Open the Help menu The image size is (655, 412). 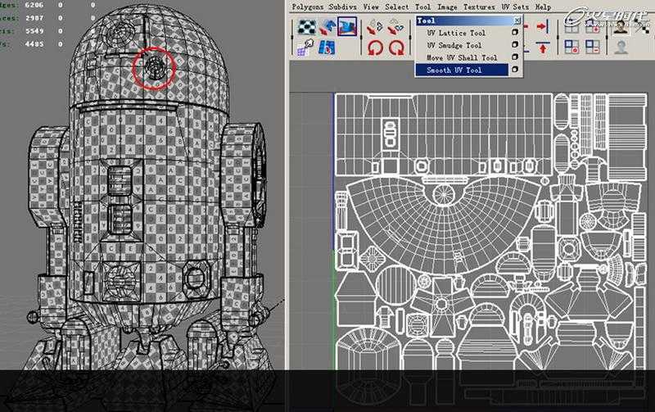[x=543, y=7]
